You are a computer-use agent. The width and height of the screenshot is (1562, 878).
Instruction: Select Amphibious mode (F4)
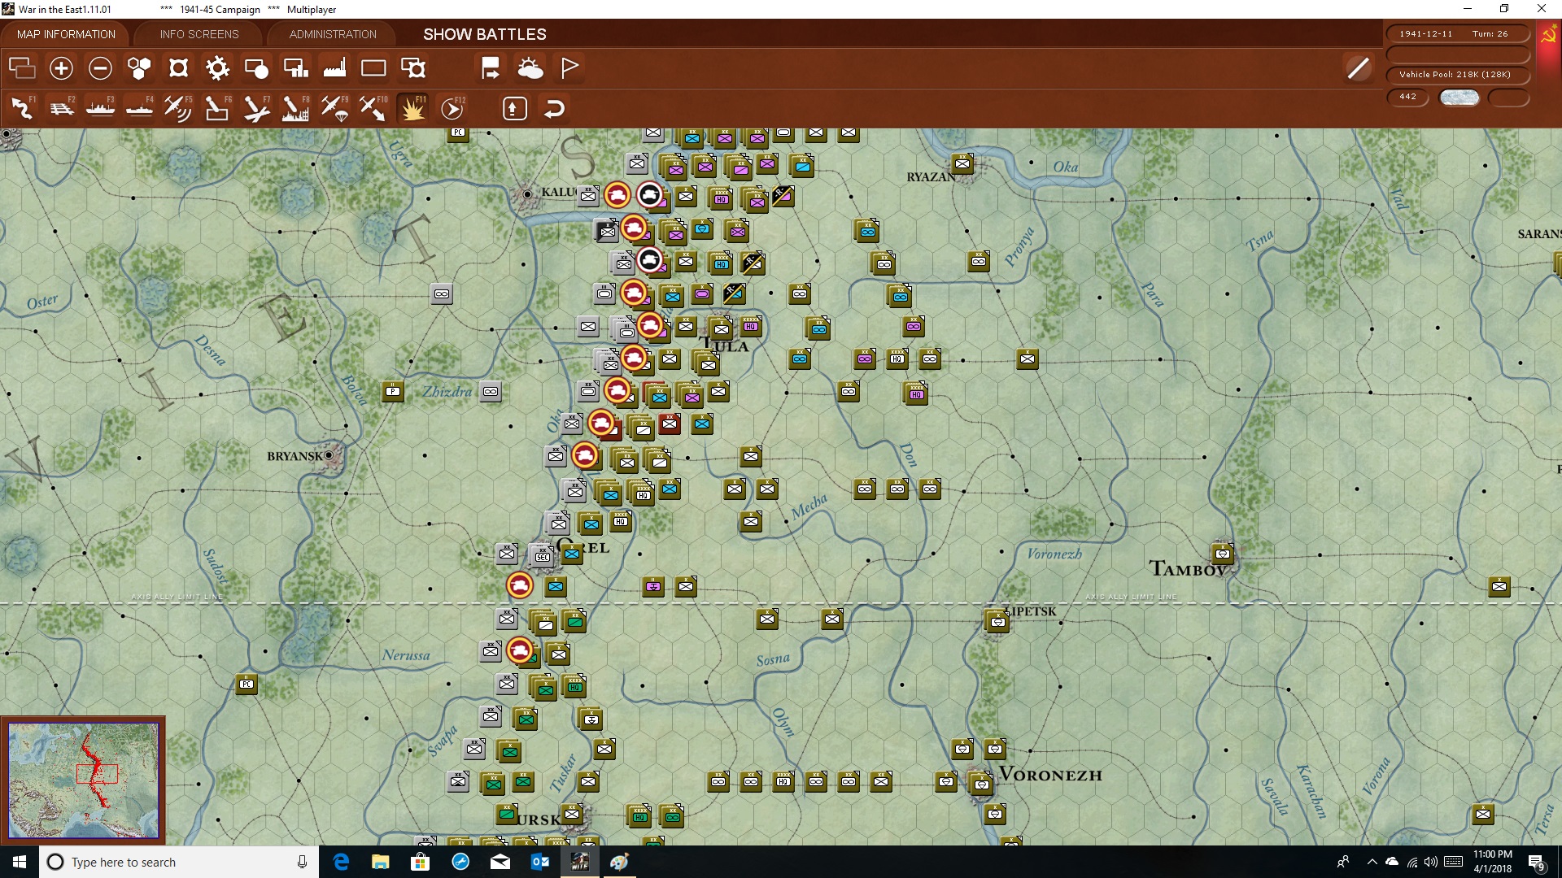tap(139, 108)
